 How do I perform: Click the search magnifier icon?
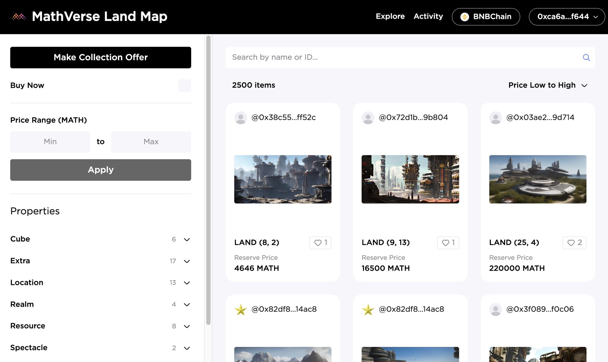point(586,58)
